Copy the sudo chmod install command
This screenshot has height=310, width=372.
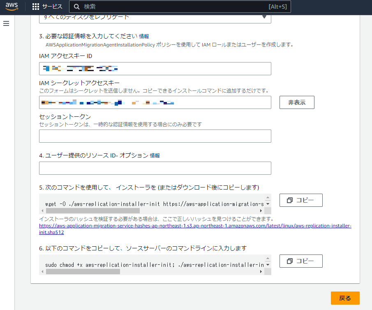coord(301,261)
